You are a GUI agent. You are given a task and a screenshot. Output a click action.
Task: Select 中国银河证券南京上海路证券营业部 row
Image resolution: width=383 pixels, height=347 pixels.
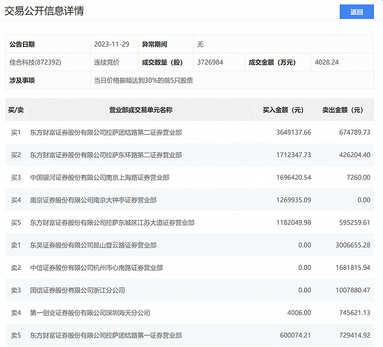point(99,177)
